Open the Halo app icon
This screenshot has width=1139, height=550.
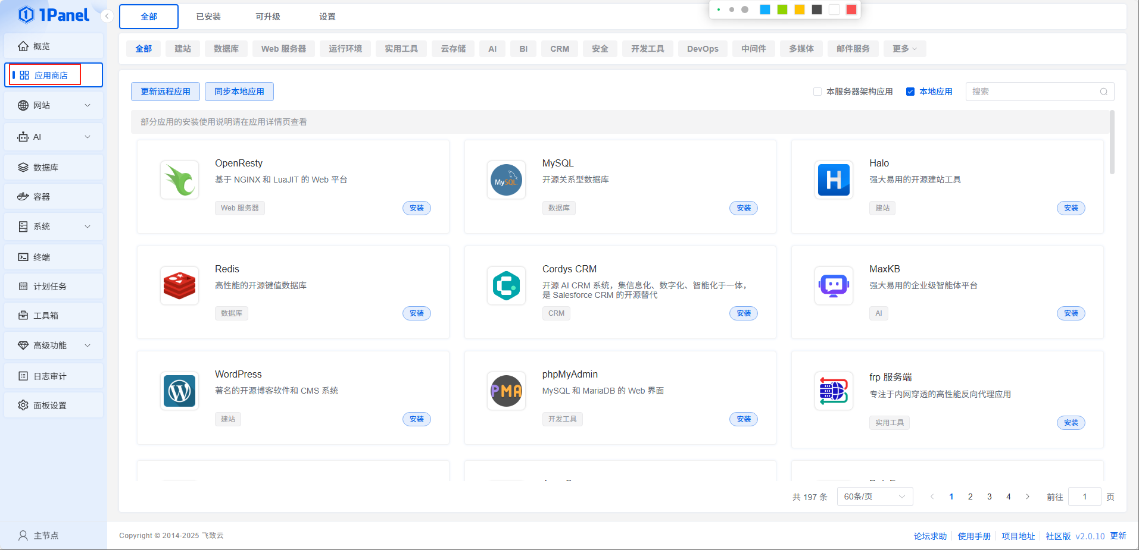pos(834,180)
